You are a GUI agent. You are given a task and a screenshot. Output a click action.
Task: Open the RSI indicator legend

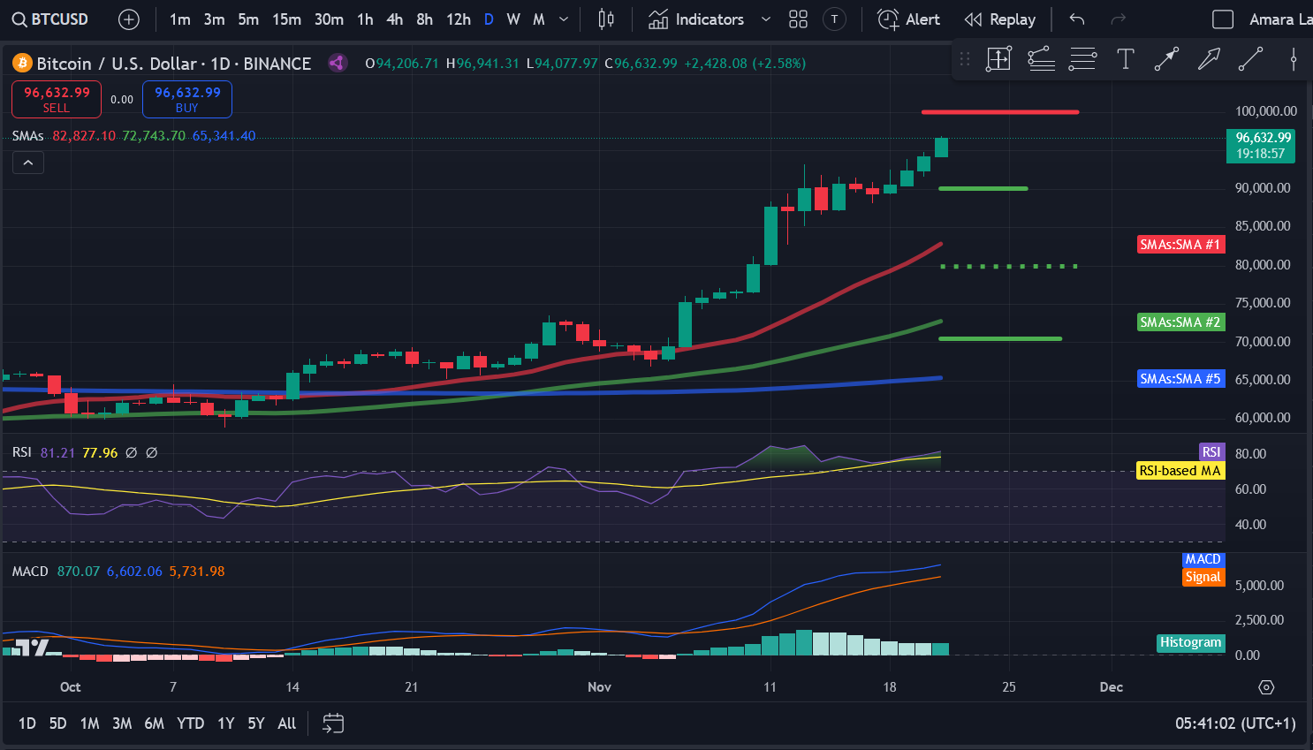click(x=22, y=452)
